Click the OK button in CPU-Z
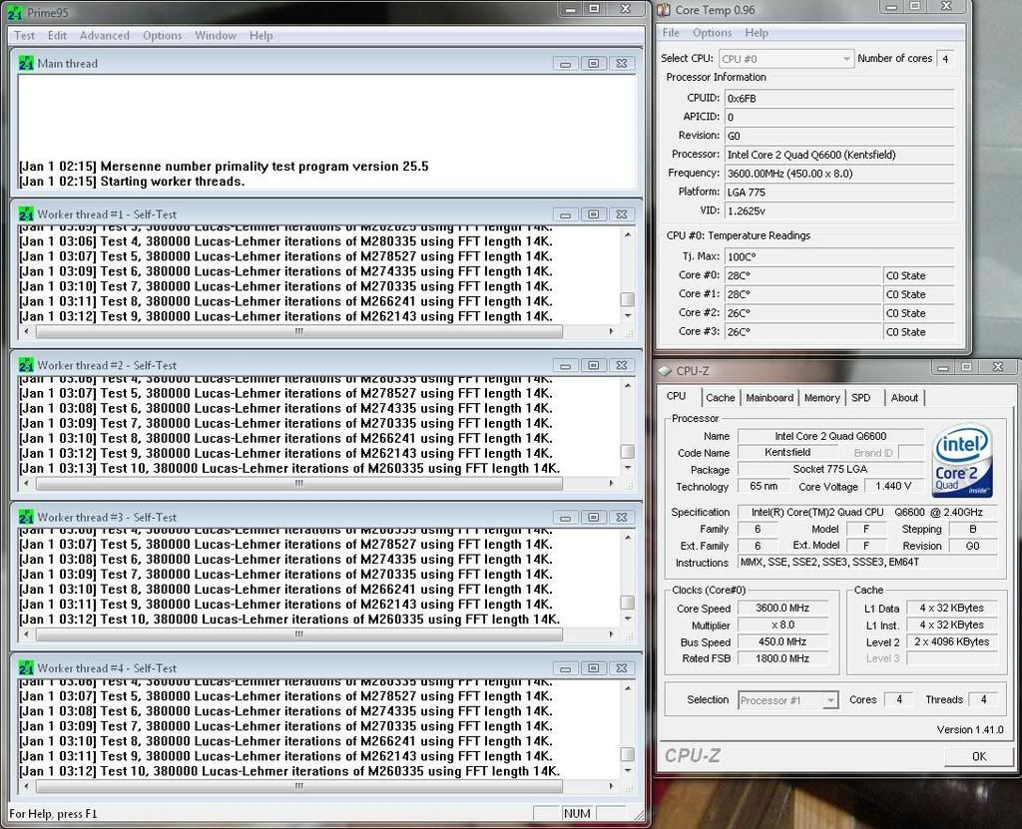 979,756
